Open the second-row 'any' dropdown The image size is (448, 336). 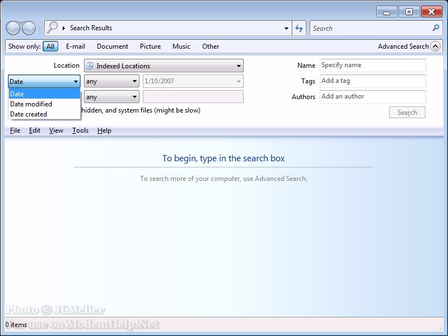coord(111,97)
